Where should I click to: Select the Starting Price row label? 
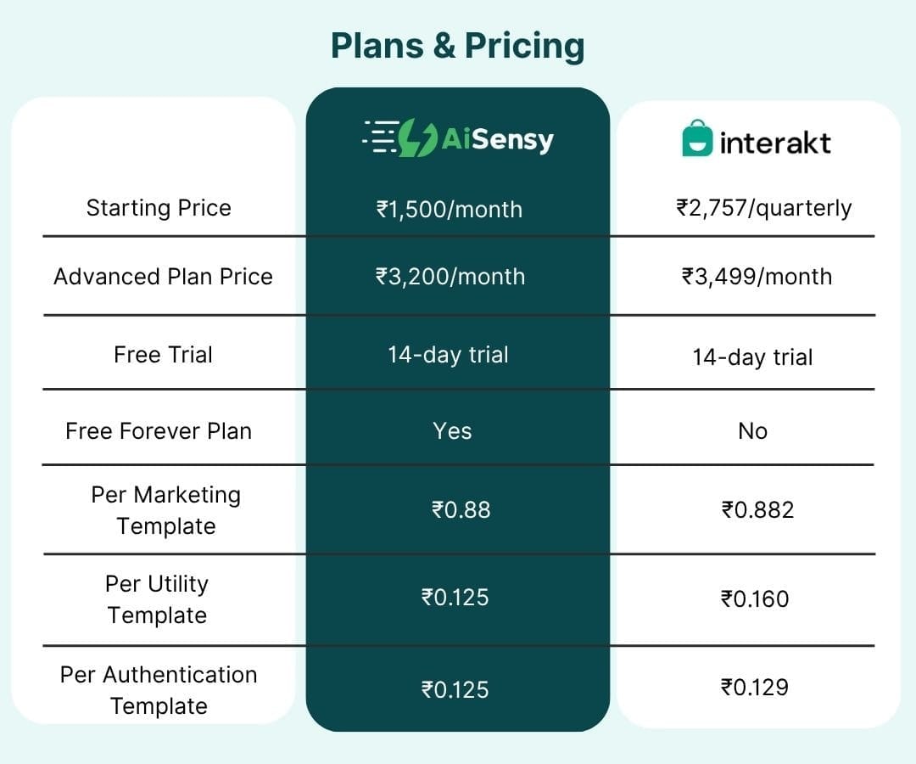tap(159, 208)
